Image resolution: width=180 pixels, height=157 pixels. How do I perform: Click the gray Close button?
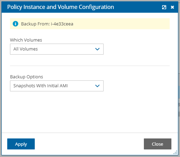point(158,144)
